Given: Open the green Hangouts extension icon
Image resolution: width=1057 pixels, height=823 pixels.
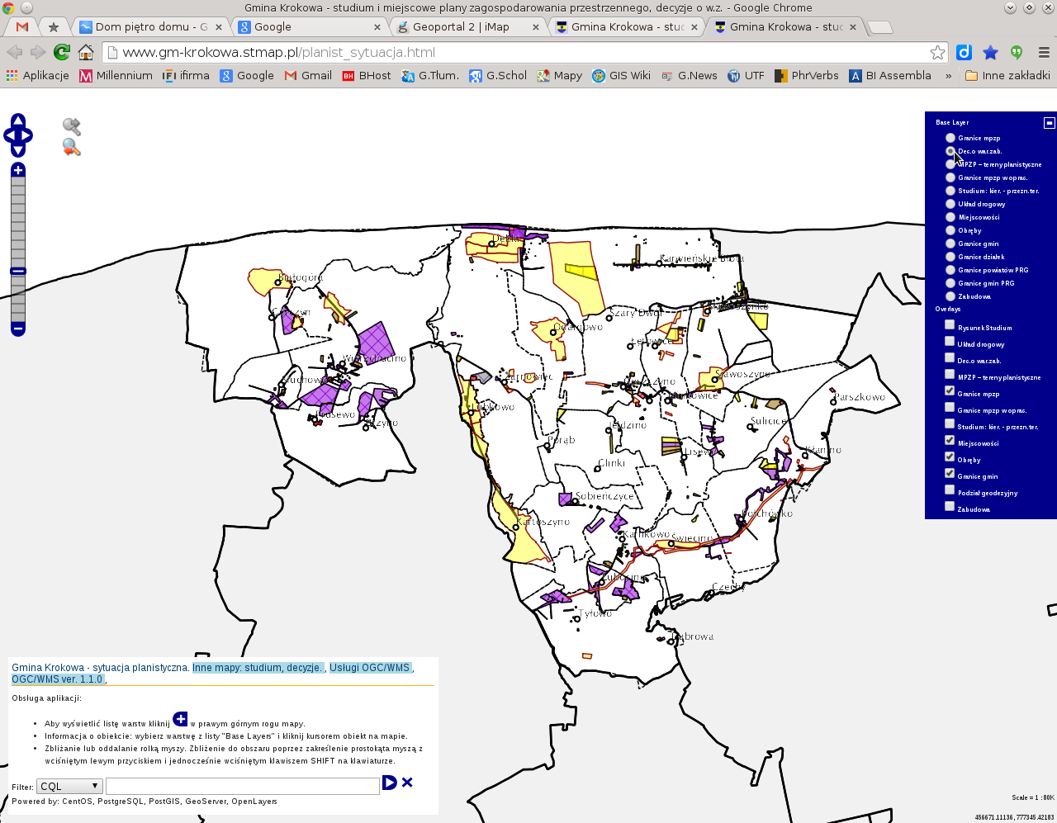Looking at the screenshot, I should 1017,52.
